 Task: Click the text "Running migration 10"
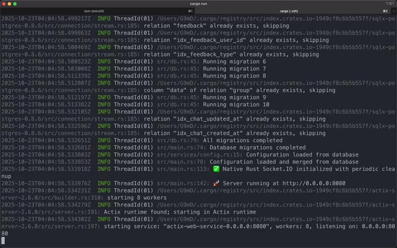click(x=236, y=105)
